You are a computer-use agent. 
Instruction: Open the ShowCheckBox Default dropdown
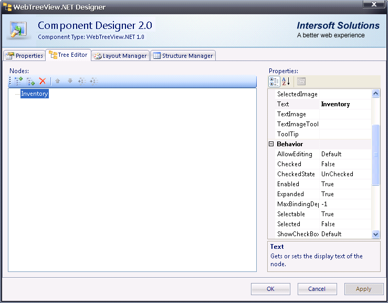pyautogui.click(x=345, y=234)
